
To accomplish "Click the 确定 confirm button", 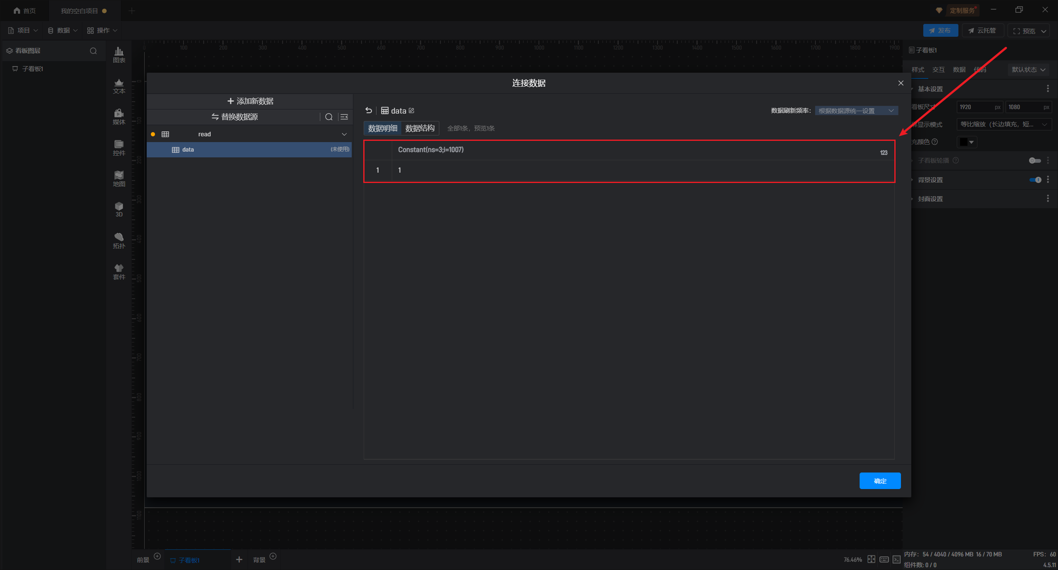I will (880, 481).
